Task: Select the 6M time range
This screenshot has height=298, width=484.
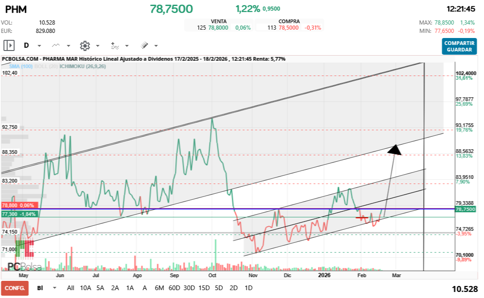Action: (159, 288)
